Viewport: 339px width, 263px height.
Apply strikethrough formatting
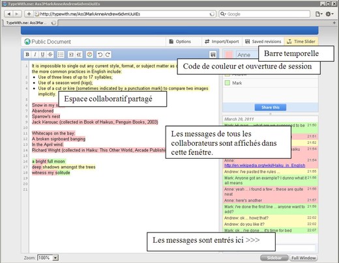point(50,55)
